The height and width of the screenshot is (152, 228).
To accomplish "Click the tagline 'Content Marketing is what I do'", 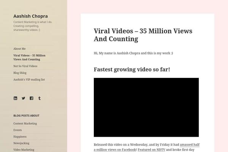I will (33, 22).
